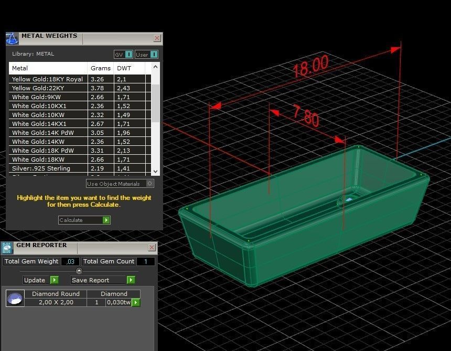Click the Gem Reporter panel icon
The height and width of the screenshot is (351, 451).
(x=7, y=248)
